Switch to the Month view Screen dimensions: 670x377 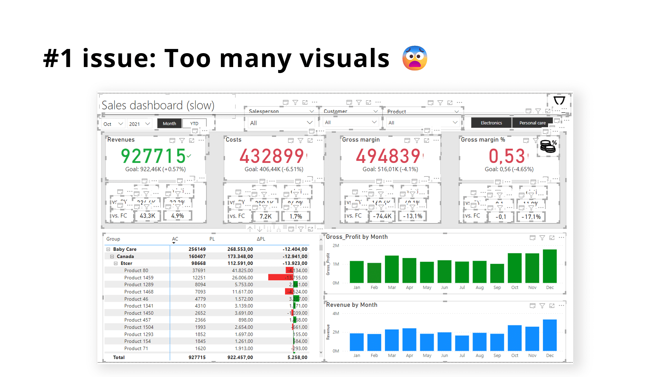point(169,123)
